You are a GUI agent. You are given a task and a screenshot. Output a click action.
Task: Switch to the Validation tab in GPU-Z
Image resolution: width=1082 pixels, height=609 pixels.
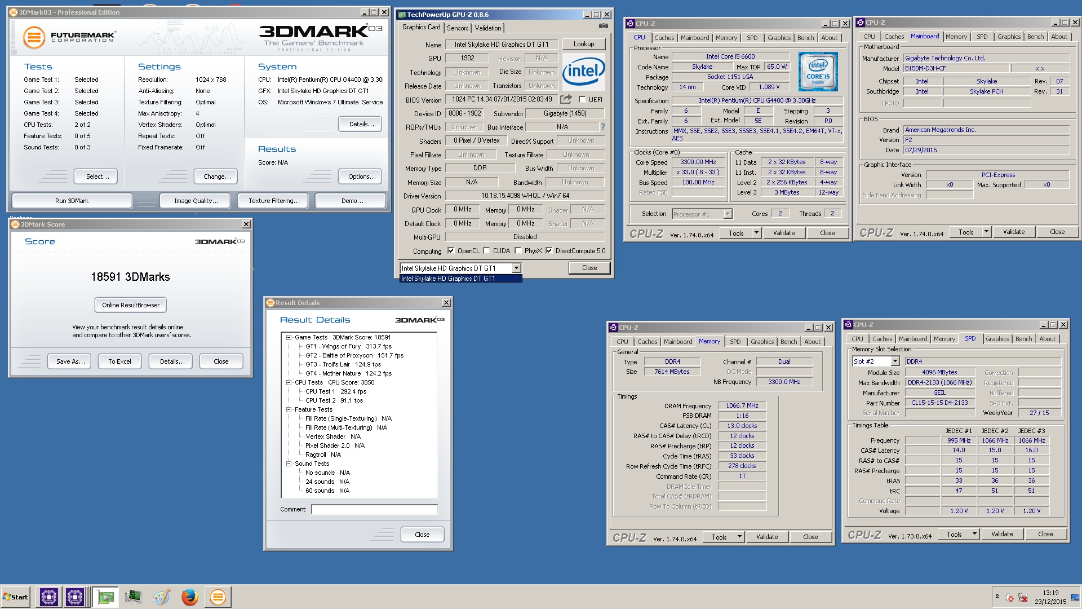coord(488,28)
